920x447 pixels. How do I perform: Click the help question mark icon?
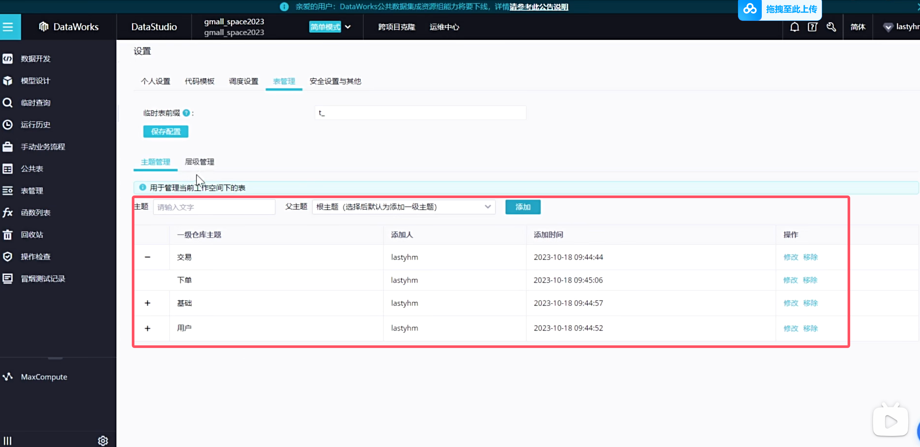(x=812, y=27)
